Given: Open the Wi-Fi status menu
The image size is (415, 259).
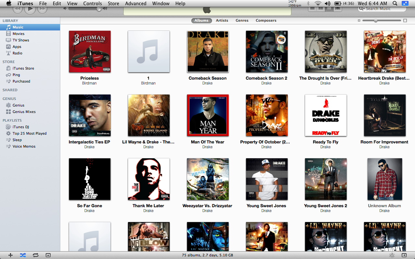Looking at the screenshot, I should coord(318,4).
